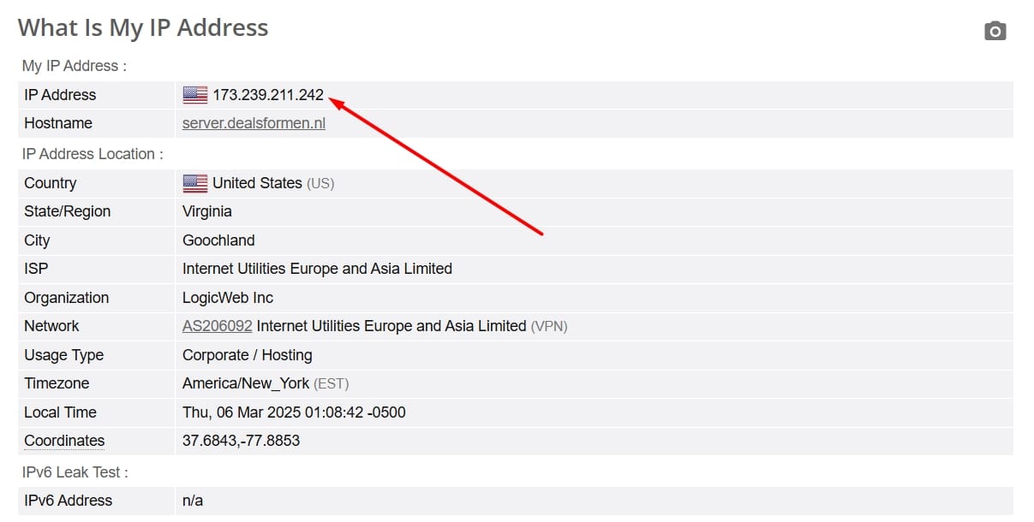Click the Virginia state value

click(207, 211)
